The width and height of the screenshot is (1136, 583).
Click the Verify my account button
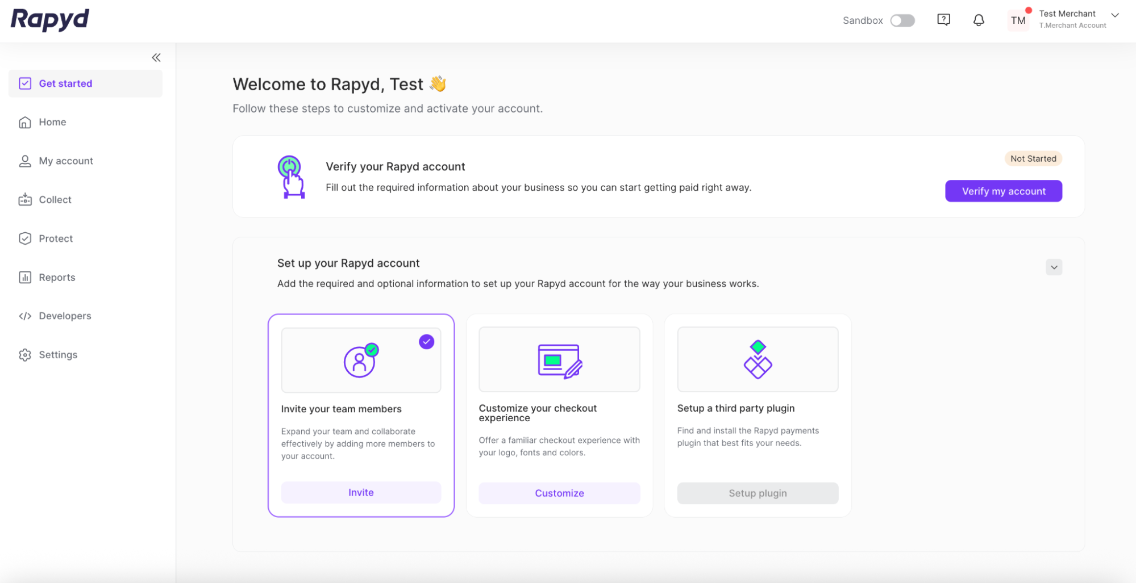1003,191
